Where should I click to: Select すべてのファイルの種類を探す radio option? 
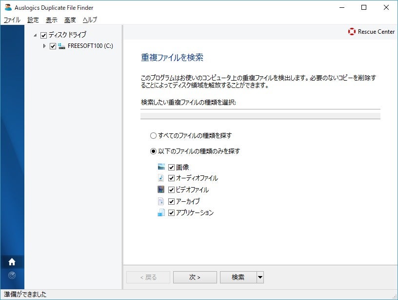point(153,135)
